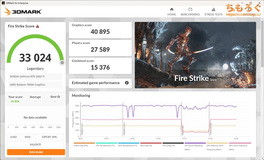The width and height of the screenshot is (264, 160).
Task: Click the Fire Strike score warning icon
Action: point(37,26)
